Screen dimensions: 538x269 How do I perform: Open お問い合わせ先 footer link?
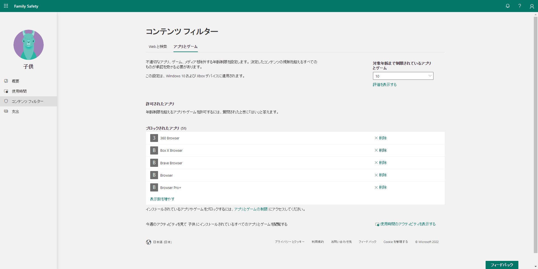[341, 242]
